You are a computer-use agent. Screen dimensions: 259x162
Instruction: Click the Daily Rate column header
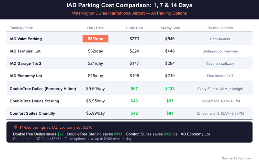96,28
